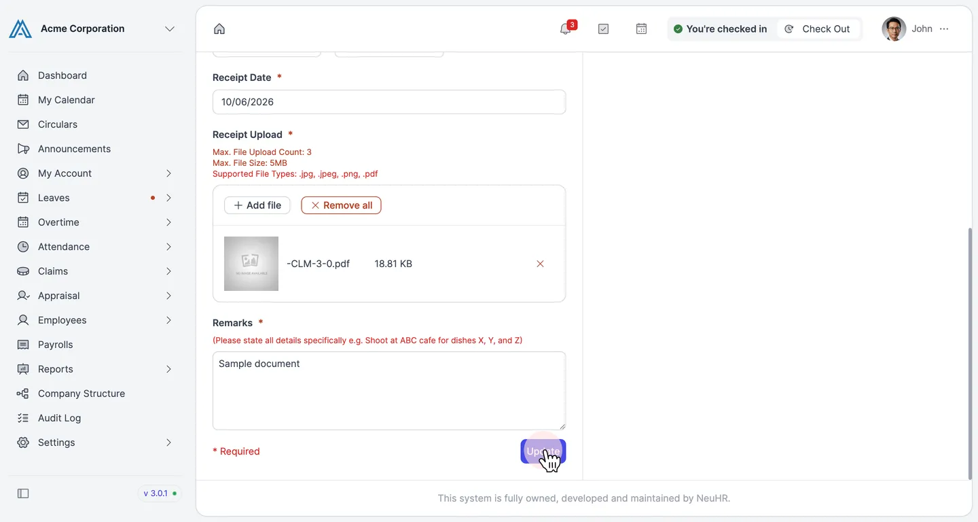
Task: Open the three-dots menu beside John
Action: click(x=944, y=29)
